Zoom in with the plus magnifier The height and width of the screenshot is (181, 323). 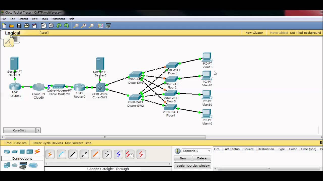[x=76, y=26]
